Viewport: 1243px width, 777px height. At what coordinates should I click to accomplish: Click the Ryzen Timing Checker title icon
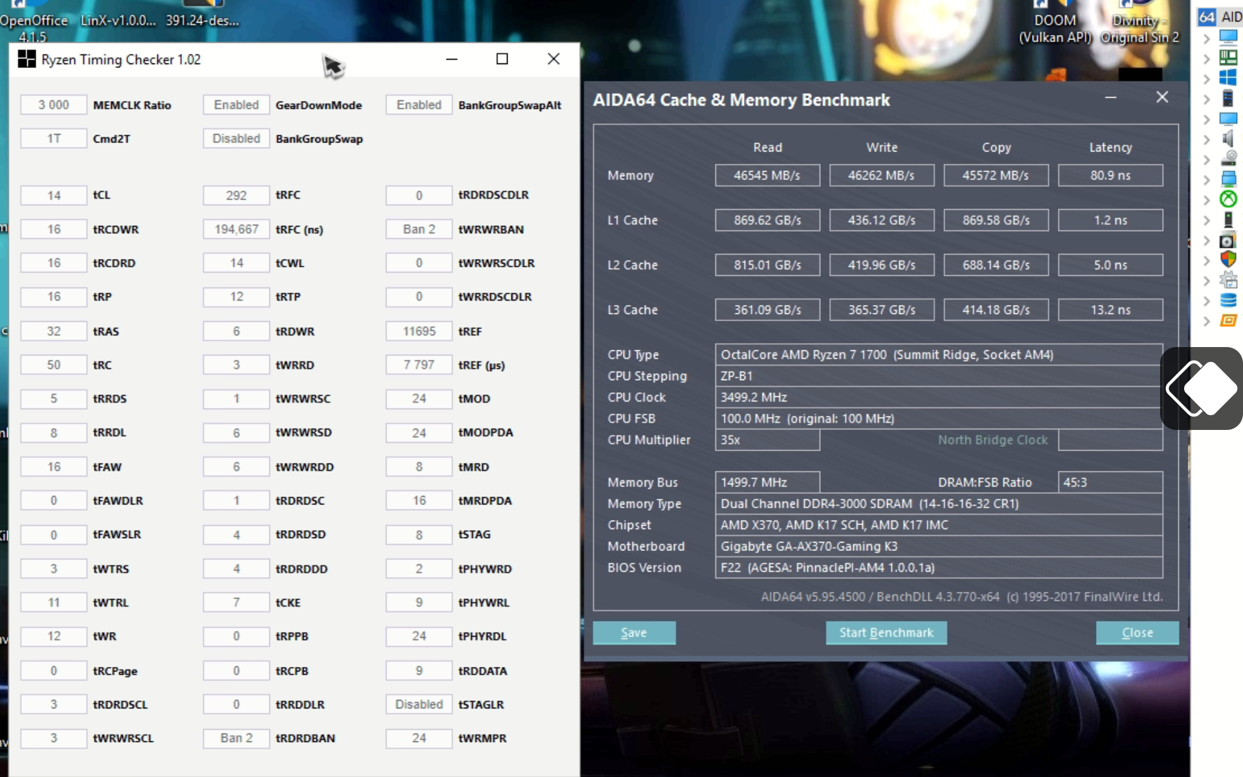pyautogui.click(x=27, y=59)
